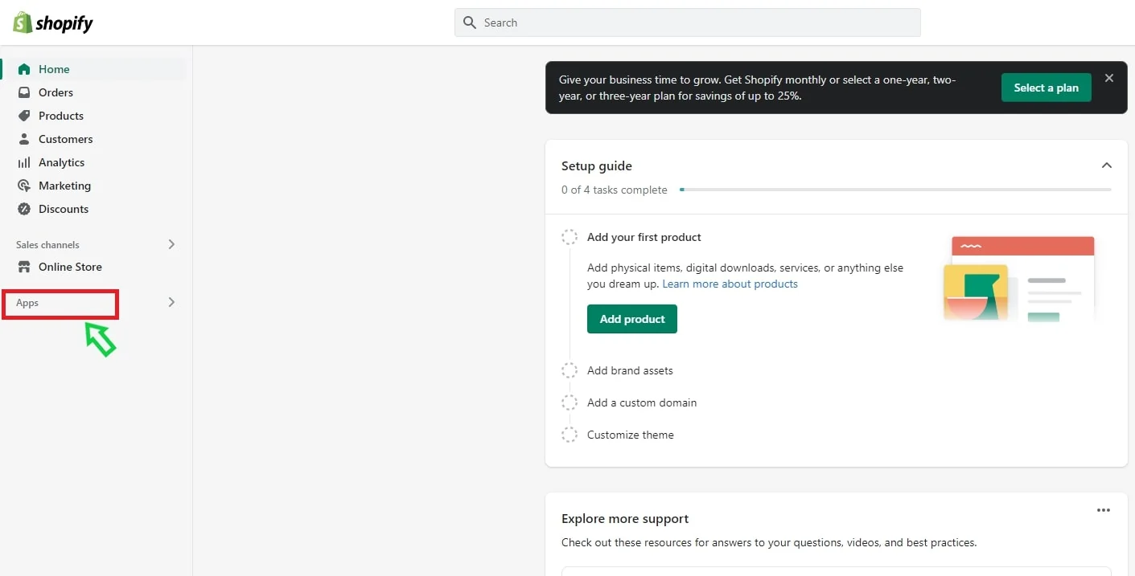Mark 'Add your first product' task circle
Viewport: 1135px width, 576px height.
click(570, 237)
